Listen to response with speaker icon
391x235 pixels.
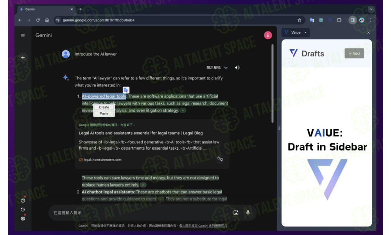[x=237, y=67]
